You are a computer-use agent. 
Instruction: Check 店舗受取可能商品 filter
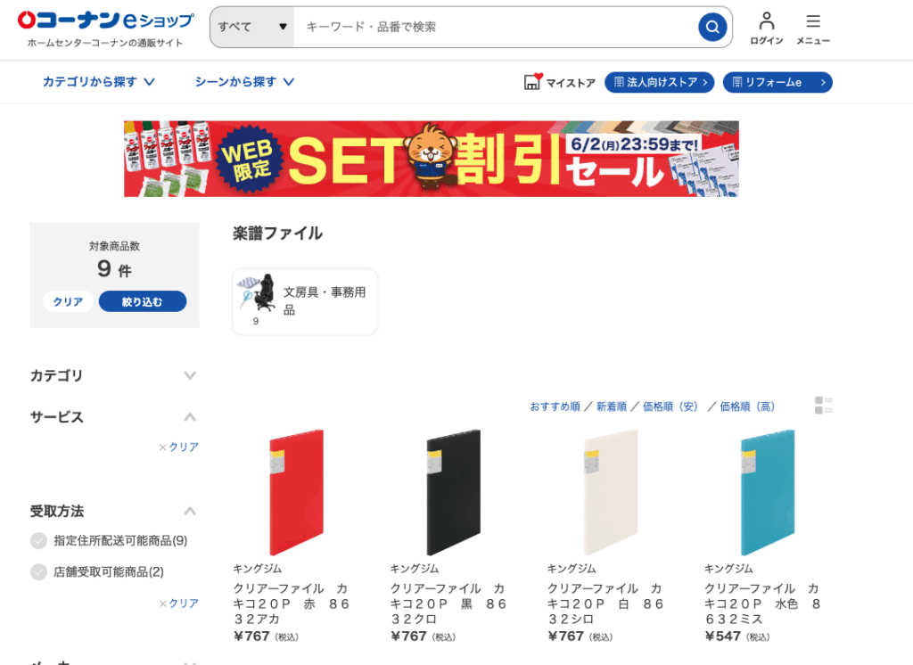(x=38, y=571)
